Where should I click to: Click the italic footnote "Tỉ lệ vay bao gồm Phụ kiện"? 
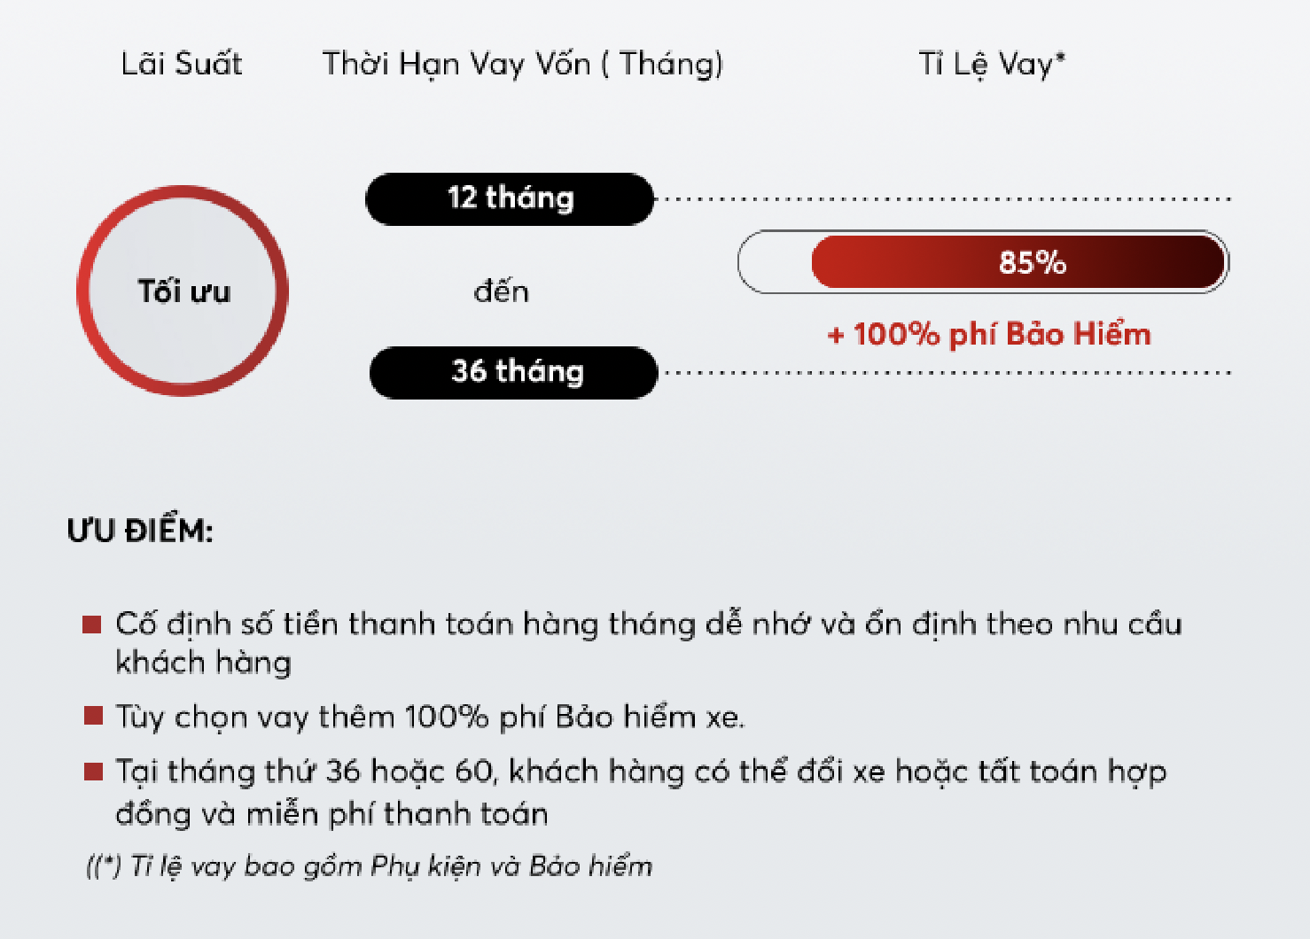point(370,865)
